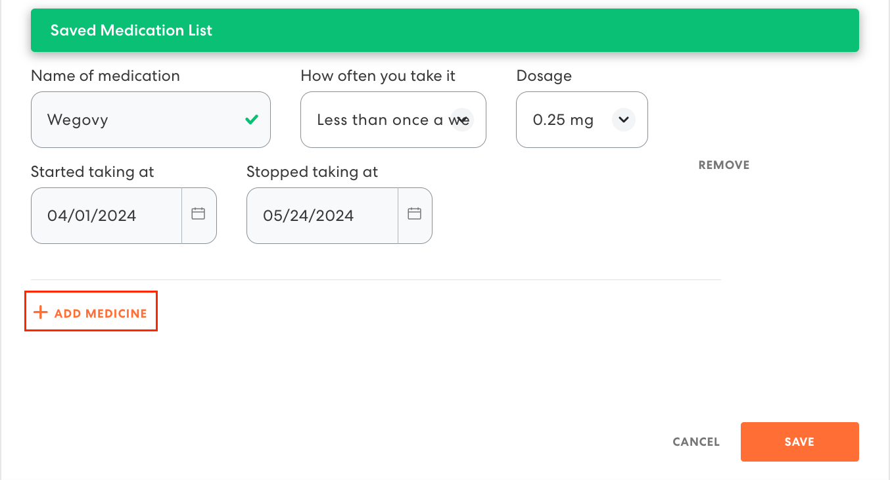Click the 'Name of medication' label

[105, 76]
